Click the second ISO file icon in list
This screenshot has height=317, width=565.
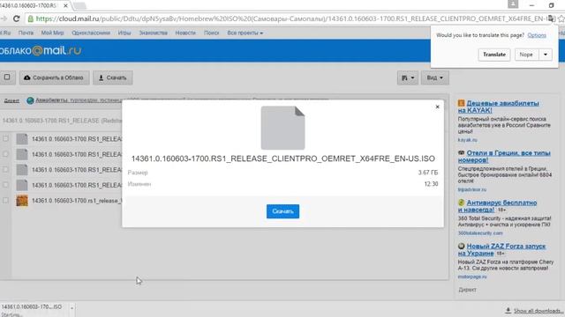(22, 154)
